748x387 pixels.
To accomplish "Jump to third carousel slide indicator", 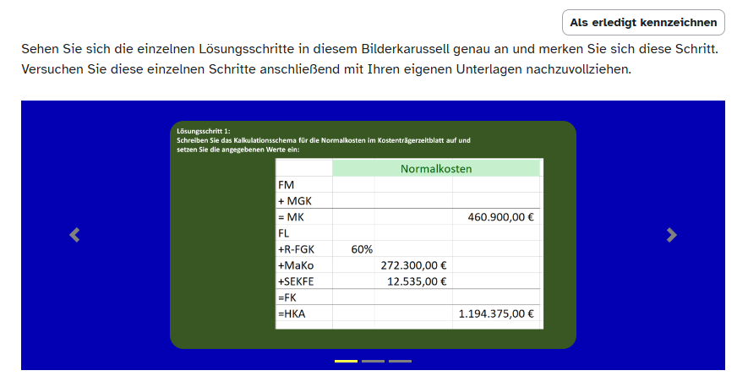I will coord(400,362).
